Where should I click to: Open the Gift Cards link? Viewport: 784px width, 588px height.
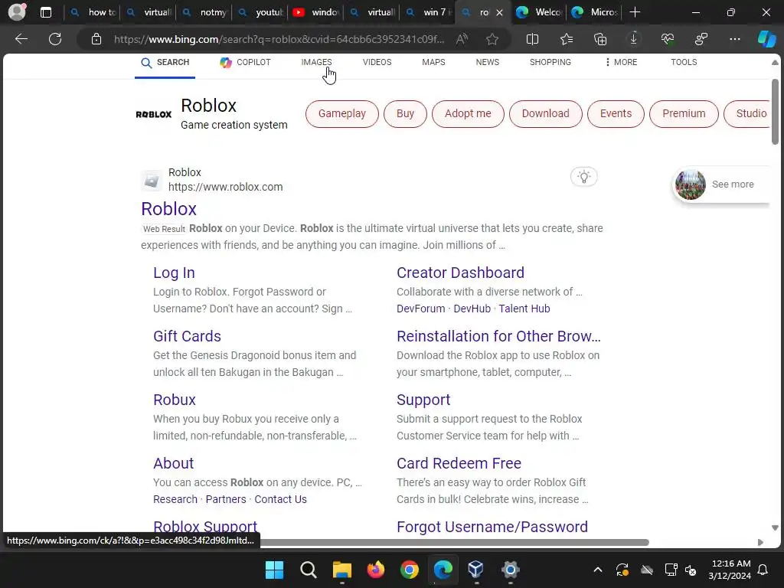click(187, 336)
